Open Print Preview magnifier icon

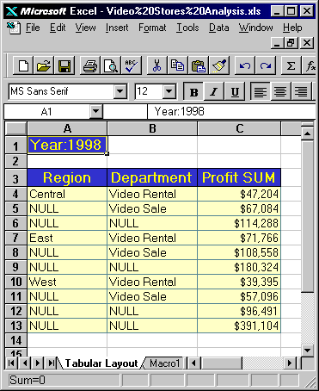110,65
